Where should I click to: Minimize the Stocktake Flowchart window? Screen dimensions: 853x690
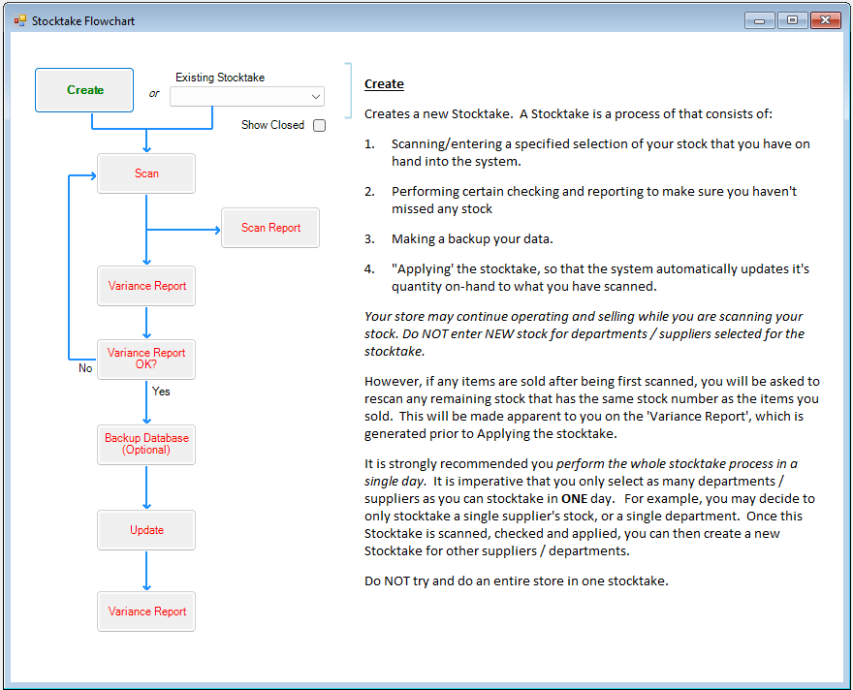[760, 19]
